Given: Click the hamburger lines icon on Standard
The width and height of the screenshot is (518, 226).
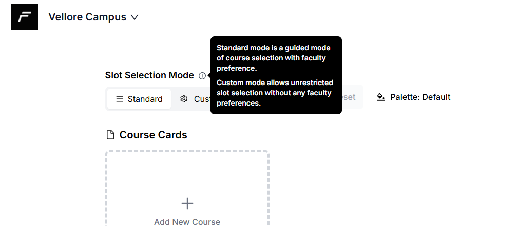Looking at the screenshot, I should (x=120, y=99).
